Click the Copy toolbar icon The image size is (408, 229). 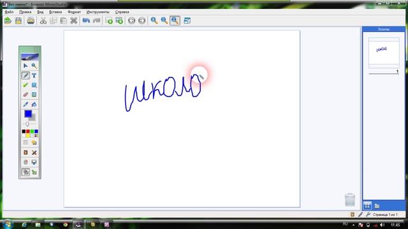54,20
